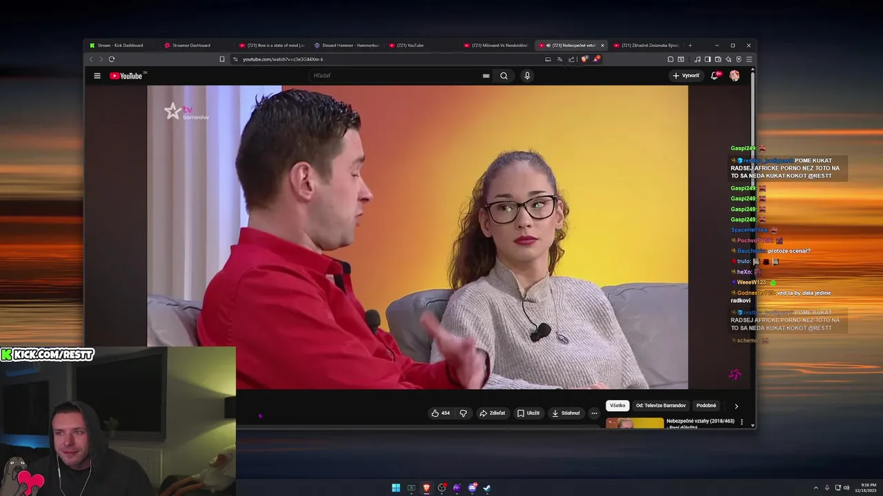Viewport: 883px width, 496px height.
Task: Open the browser main menu at the toolbar end
Action: tap(749, 59)
